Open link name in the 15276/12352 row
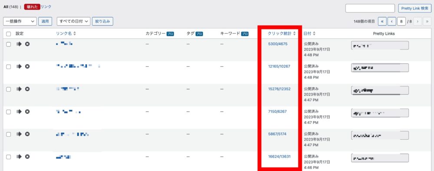This screenshot has width=434, height=171. (68, 89)
